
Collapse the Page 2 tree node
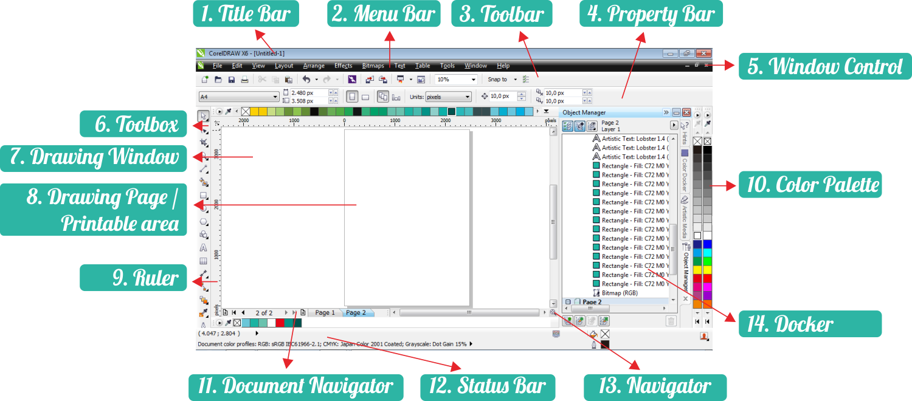pos(568,301)
